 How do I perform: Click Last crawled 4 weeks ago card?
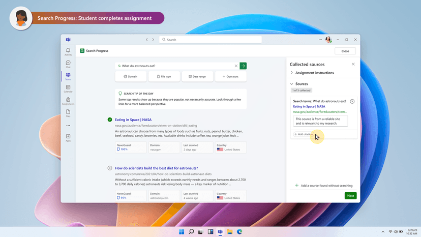coord(197,196)
